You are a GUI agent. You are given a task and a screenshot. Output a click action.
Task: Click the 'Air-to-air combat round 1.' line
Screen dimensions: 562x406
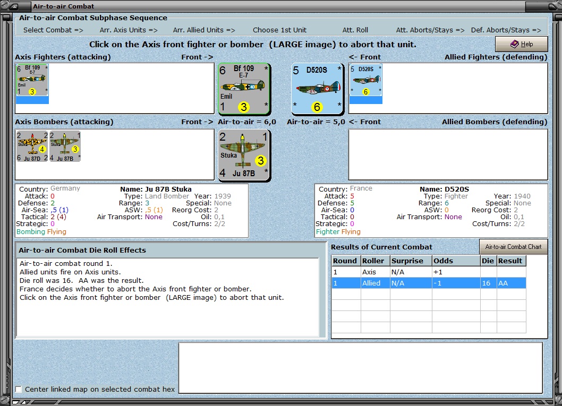tap(66, 263)
